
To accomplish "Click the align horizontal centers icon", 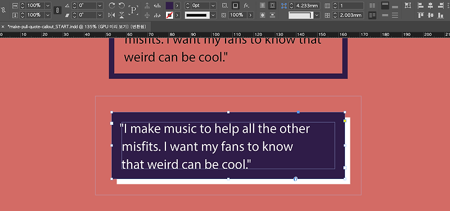I will click(x=430, y=6).
